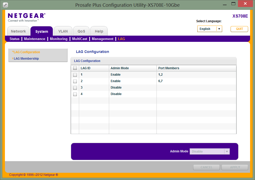Click the wrench app icon in title bar
The image size is (255, 180).
(5, 5)
